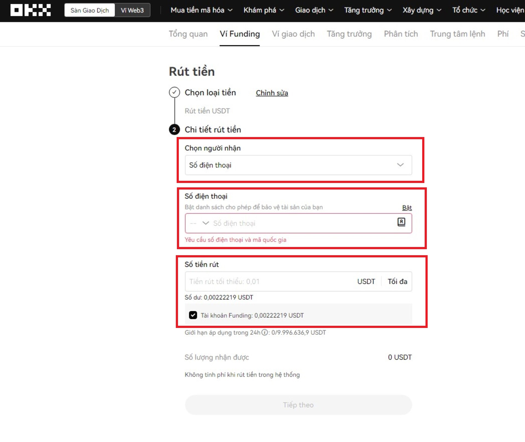Select the Ví Funding tab
525x442 pixels.
pyautogui.click(x=240, y=34)
